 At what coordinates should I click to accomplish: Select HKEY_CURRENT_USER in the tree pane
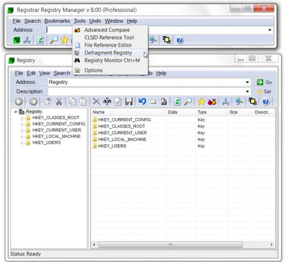click(x=57, y=130)
